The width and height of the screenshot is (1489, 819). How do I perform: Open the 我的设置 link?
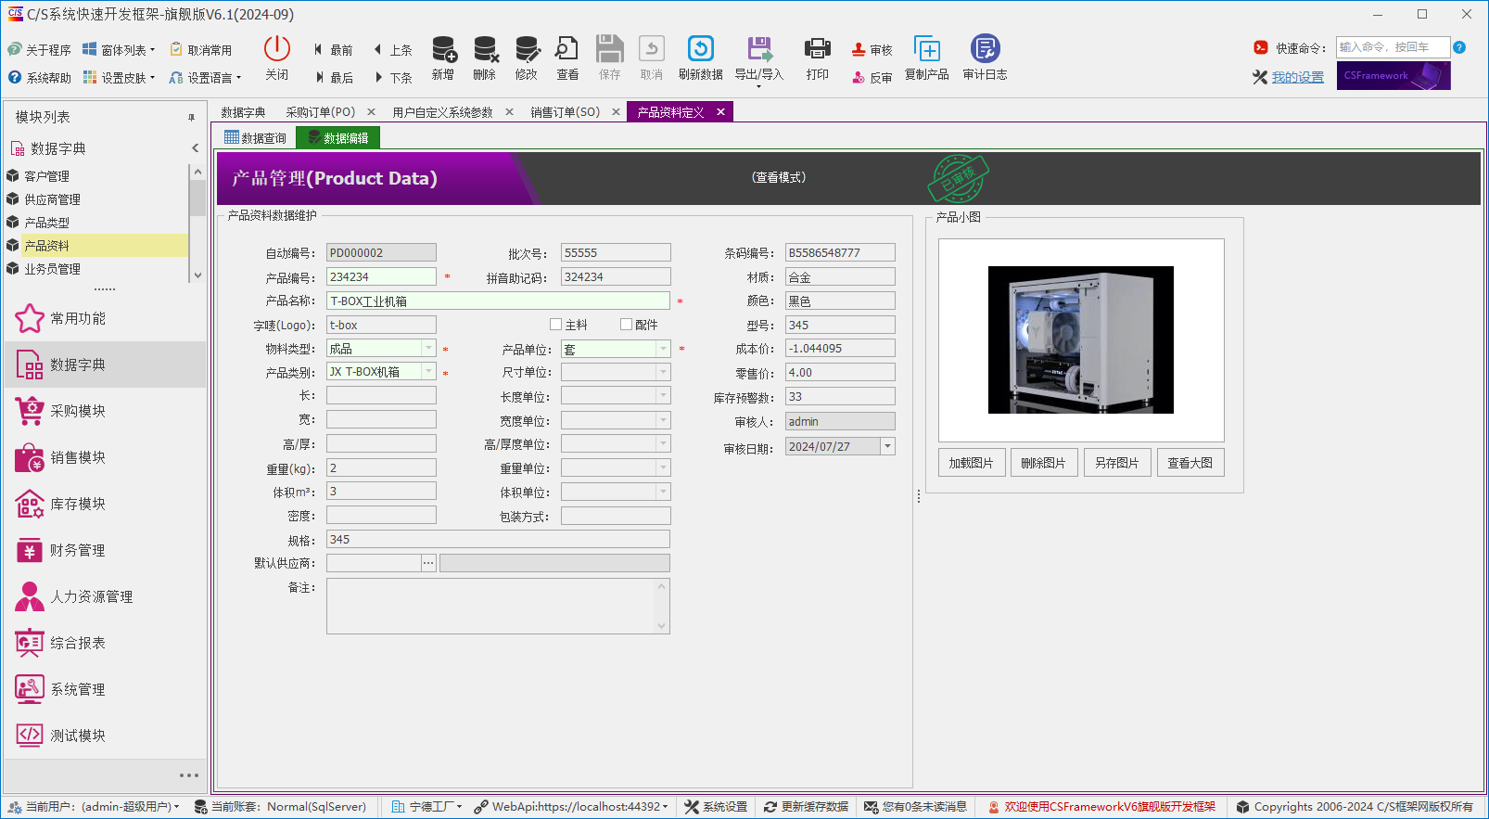(1298, 77)
